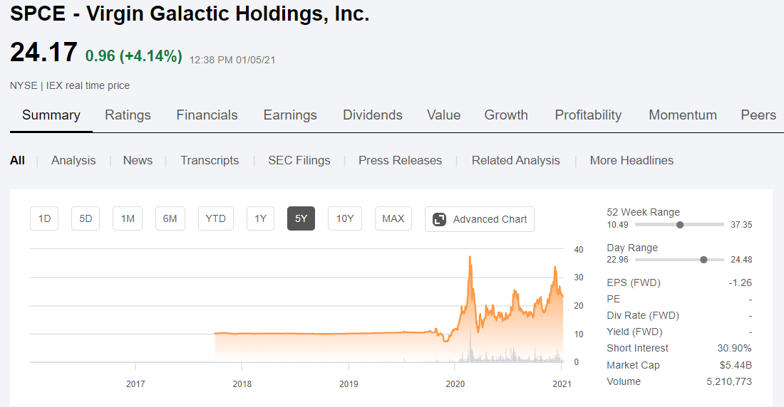Viewport: 784px width, 407px height.
Task: Open the Advanced Chart button
Action: tap(480, 219)
